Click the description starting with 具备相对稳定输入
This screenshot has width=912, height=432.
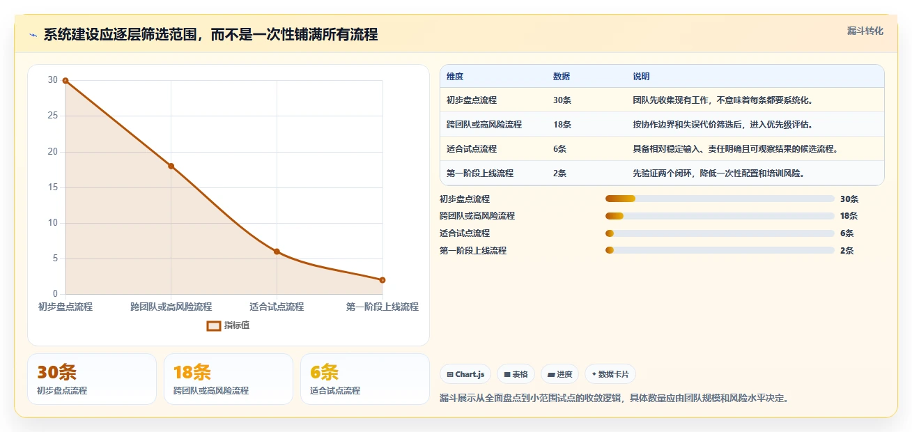735,149
